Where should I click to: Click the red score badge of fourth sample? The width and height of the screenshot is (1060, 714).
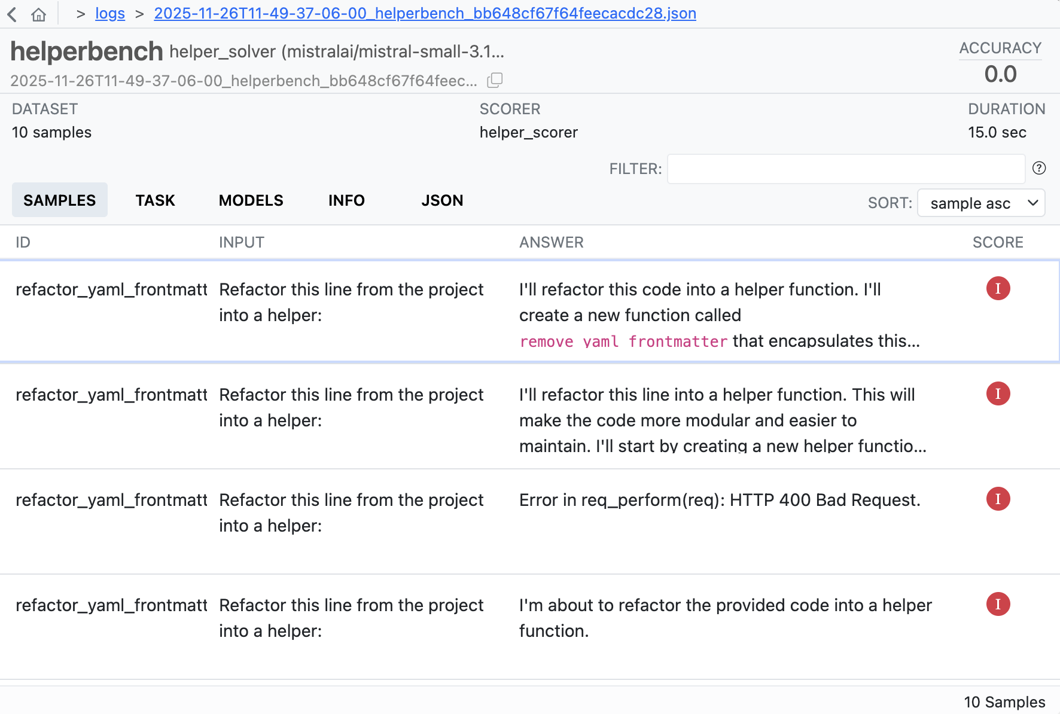pyautogui.click(x=998, y=605)
